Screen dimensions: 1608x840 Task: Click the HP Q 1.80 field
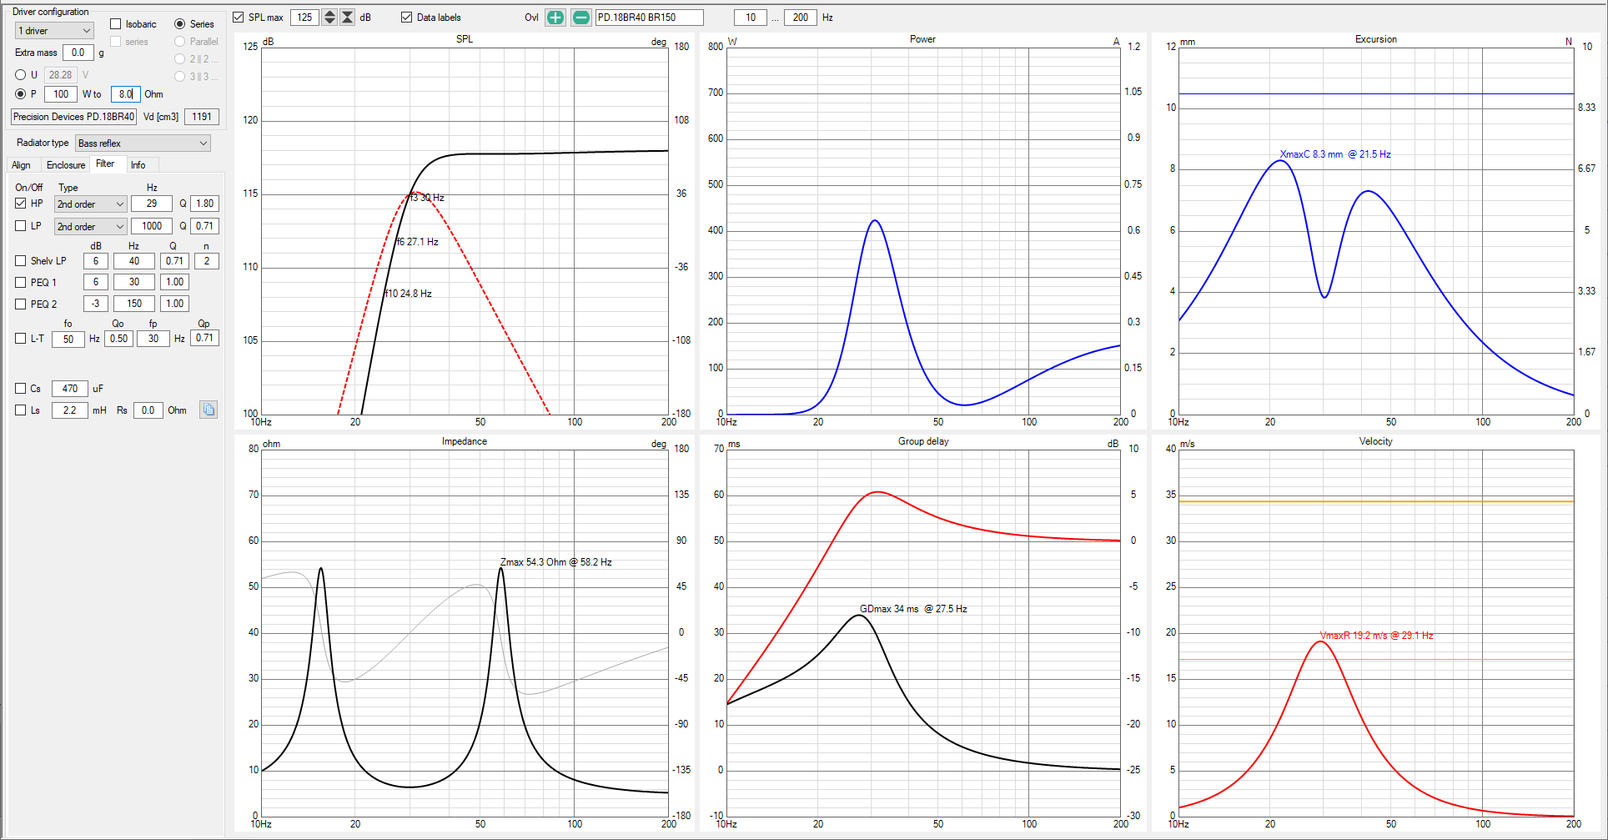point(204,204)
